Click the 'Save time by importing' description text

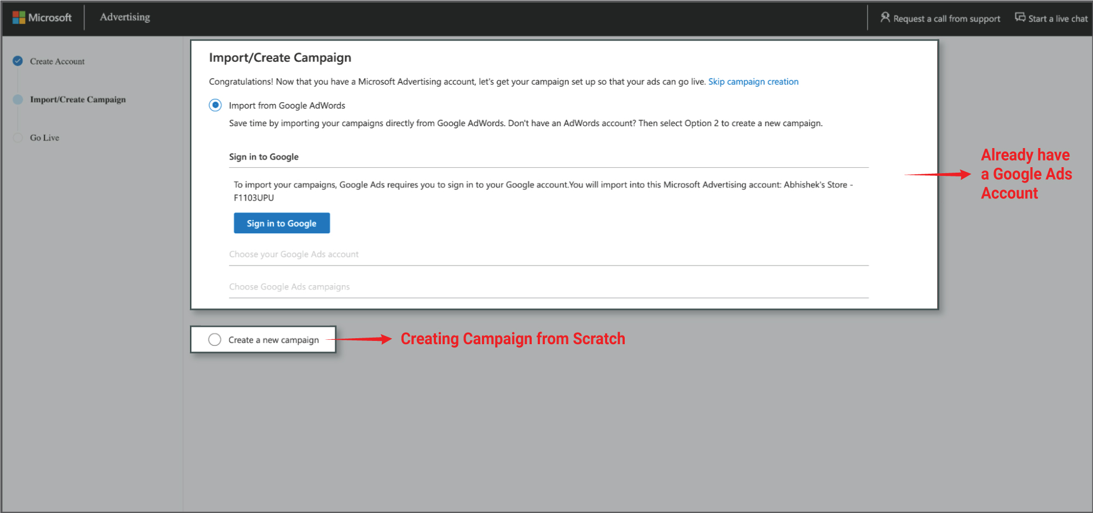pyautogui.click(x=526, y=123)
